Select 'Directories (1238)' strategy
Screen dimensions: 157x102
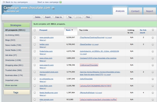tap(17, 60)
